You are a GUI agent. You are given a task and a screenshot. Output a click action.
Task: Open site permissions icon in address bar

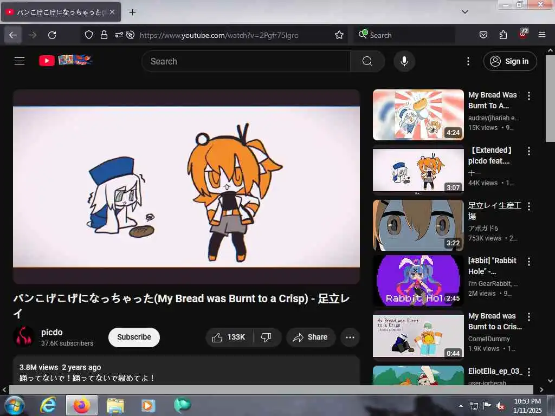(x=119, y=35)
